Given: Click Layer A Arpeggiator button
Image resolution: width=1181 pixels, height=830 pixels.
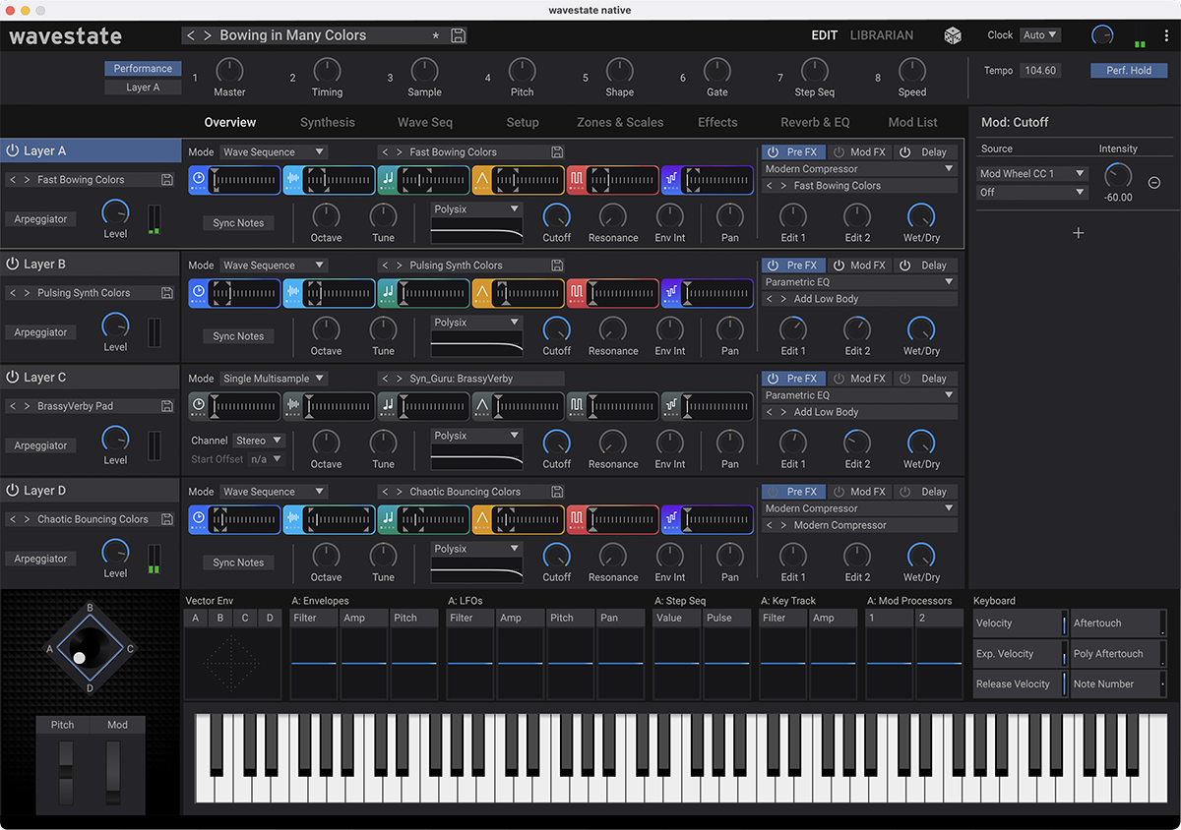Looking at the screenshot, I should (x=40, y=219).
